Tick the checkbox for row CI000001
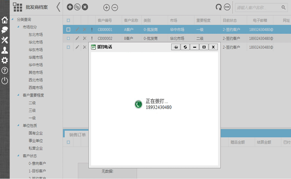 coord(68,29)
